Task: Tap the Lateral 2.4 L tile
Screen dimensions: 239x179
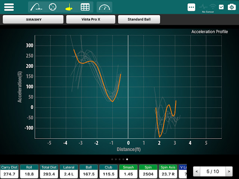Action: [69, 172]
